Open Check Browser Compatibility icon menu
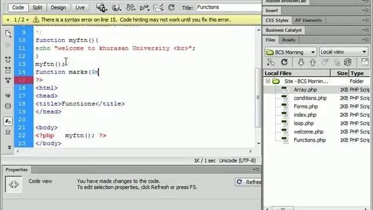The width and height of the screenshot is (373, 210). click(158, 8)
